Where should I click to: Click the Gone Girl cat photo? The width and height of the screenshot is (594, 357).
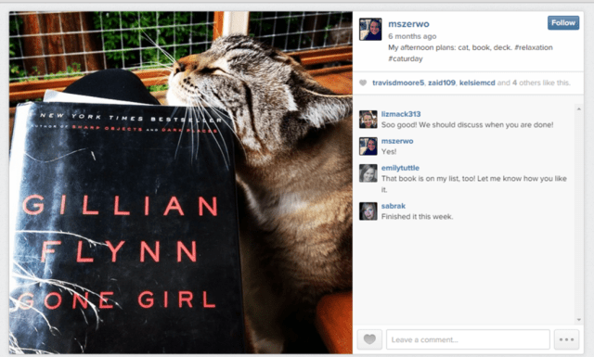pos(181,183)
